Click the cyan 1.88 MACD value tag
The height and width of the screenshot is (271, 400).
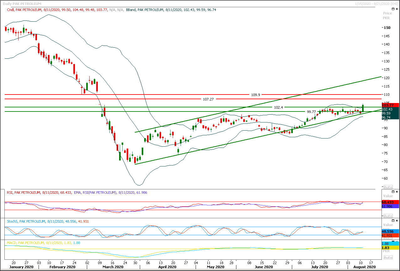coord(390,243)
